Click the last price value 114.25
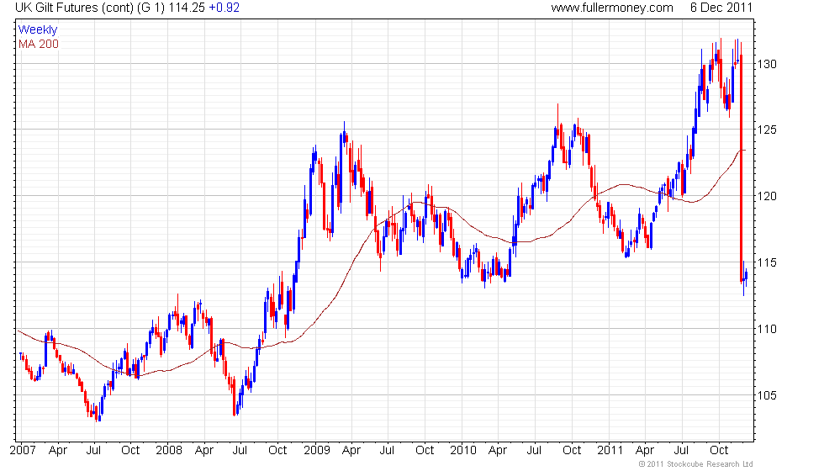Viewport: 824px width, 471px height. click(x=187, y=8)
